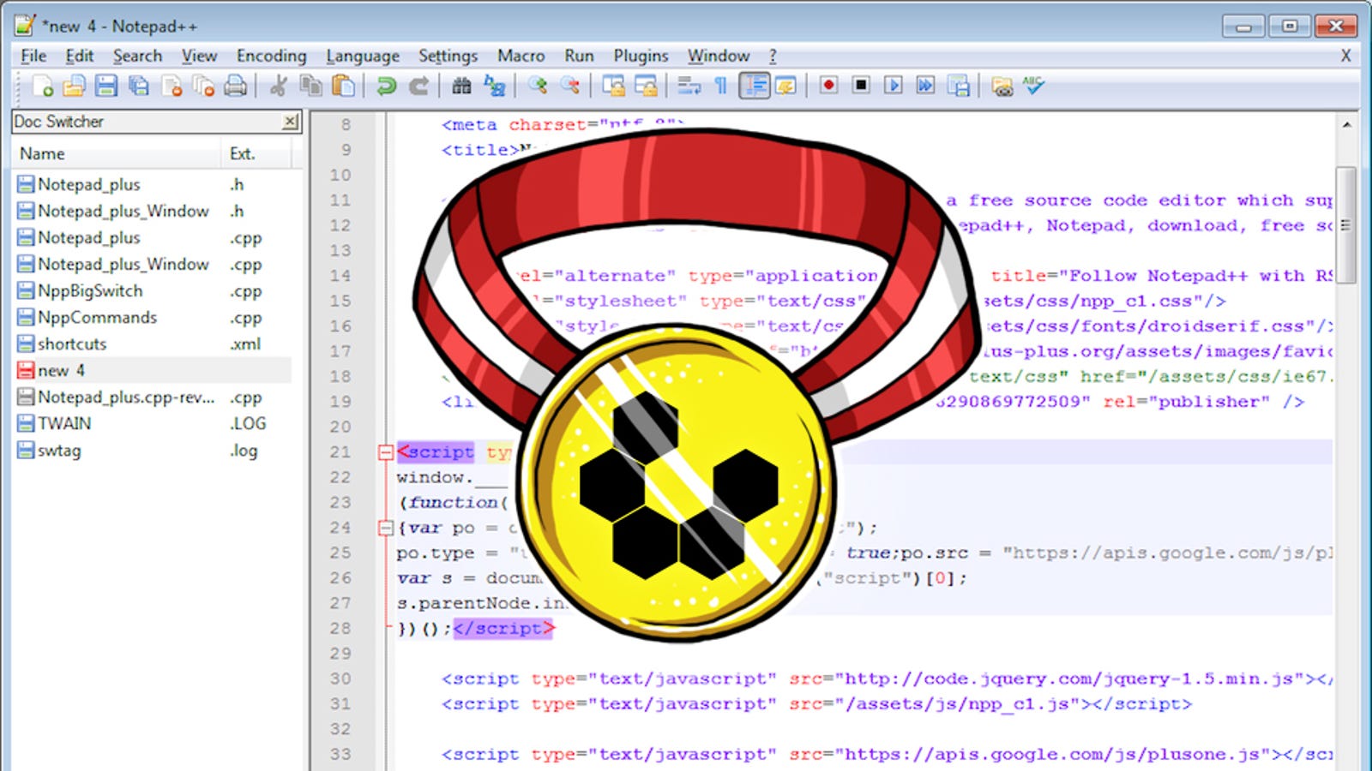Click the Save All icon

tap(139, 86)
